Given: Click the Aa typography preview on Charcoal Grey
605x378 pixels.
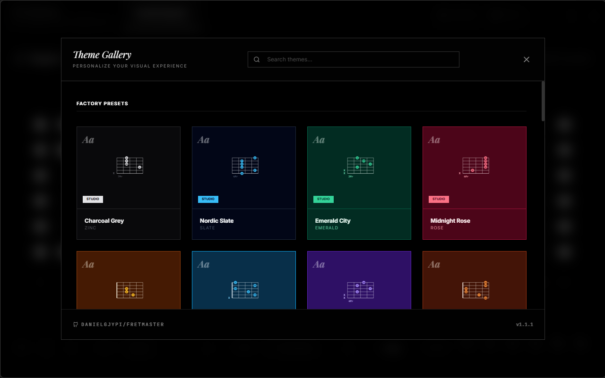Looking at the screenshot, I should pos(88,139).
